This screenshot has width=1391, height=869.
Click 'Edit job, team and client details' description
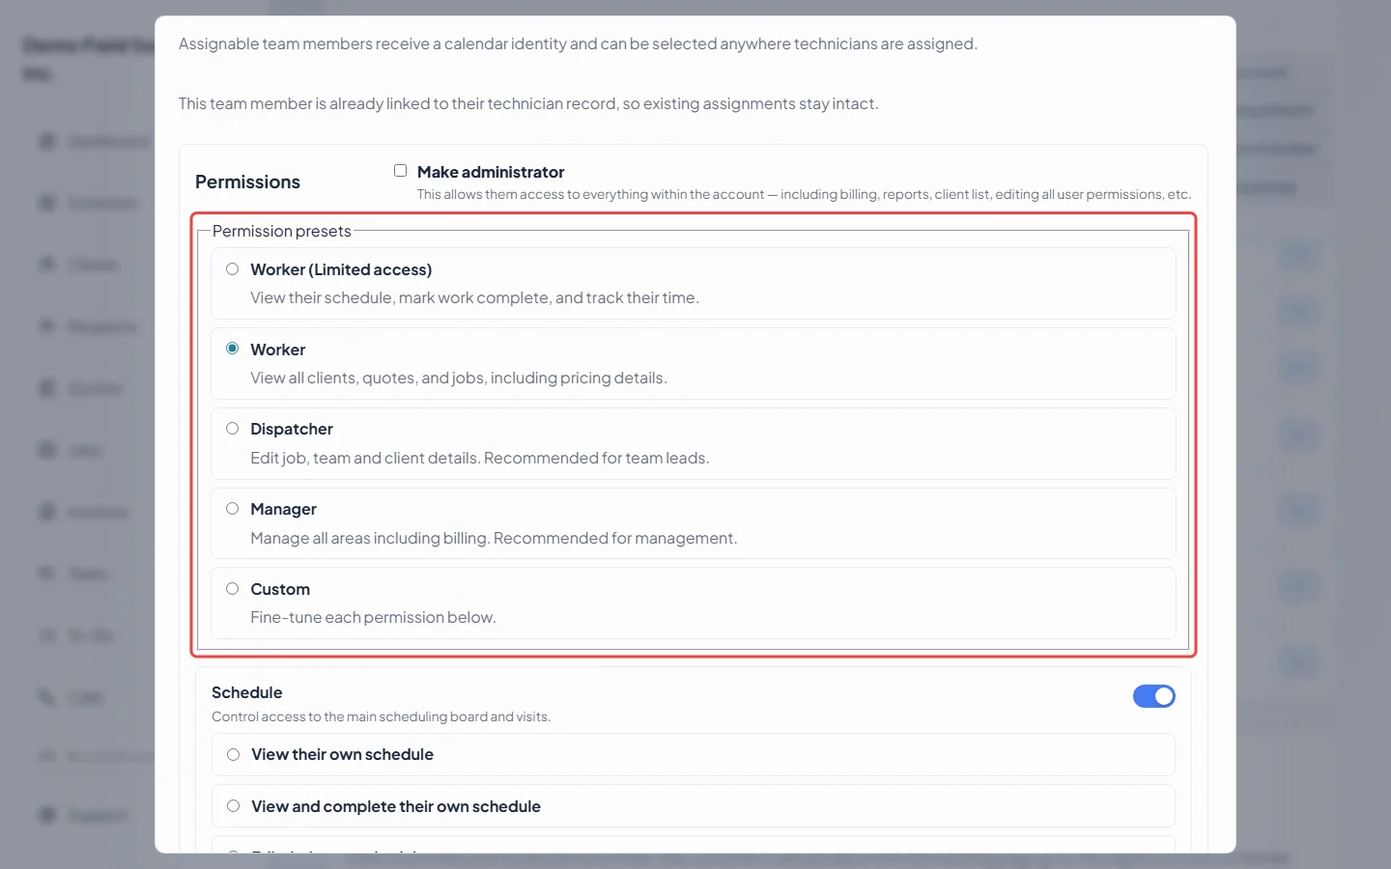480,458
